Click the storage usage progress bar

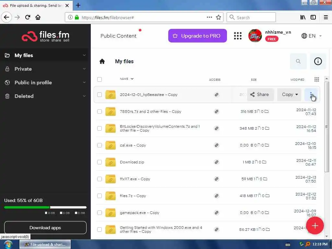pos(45,207)
